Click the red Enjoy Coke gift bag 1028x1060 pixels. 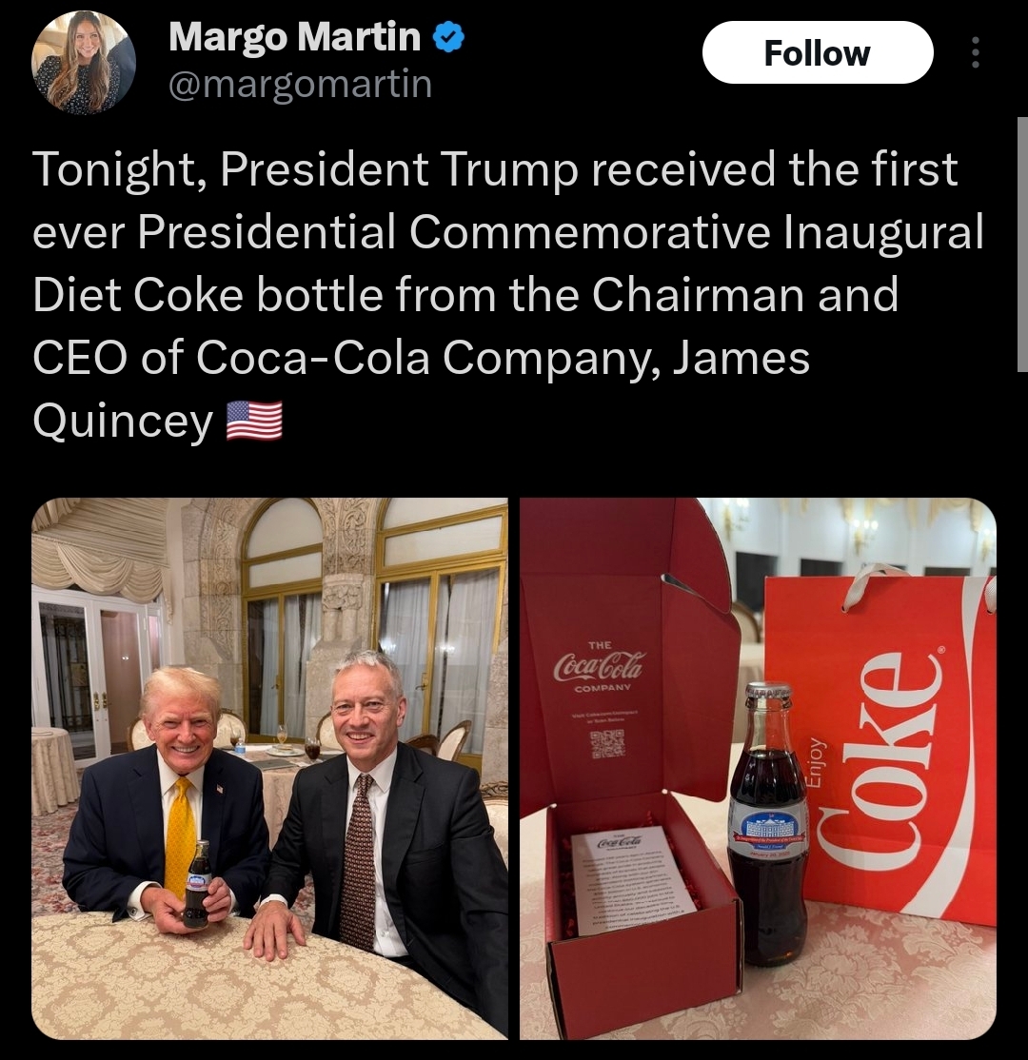pos(880,748)
